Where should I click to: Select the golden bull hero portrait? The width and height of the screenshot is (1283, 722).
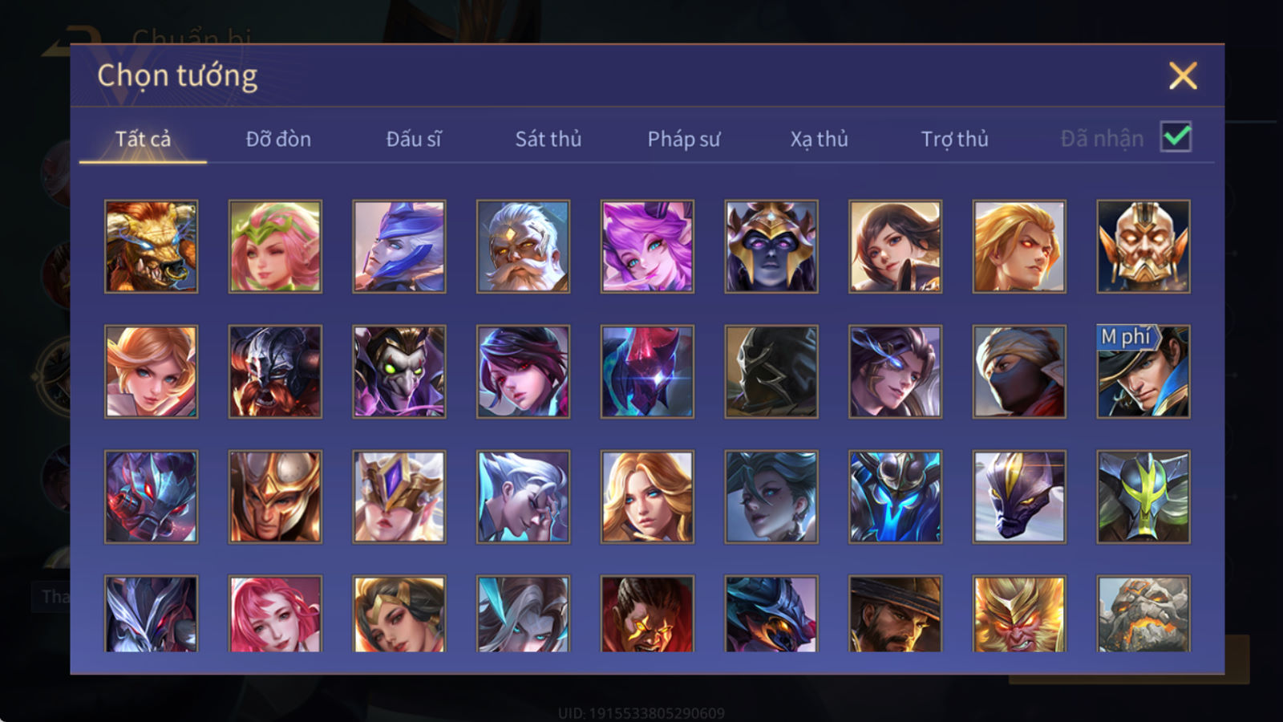click(151, 246)
